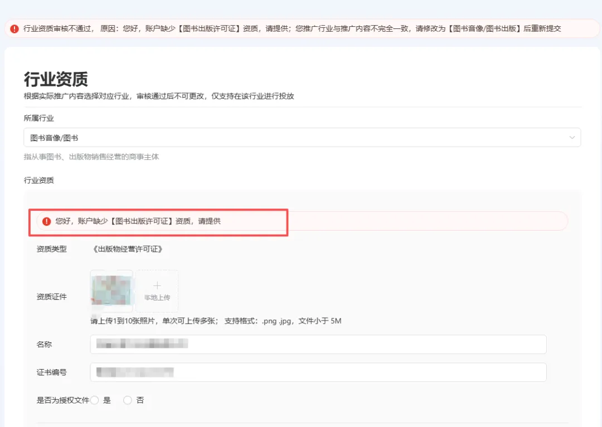The height and width of the screenshot is (427, 602).
Task: Click the 《出版物经营许可证》 qualification type text
Action: (x=128, y=249)
